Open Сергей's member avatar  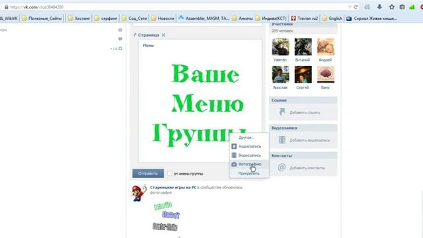pyautogui.click(x=303, y=75)
